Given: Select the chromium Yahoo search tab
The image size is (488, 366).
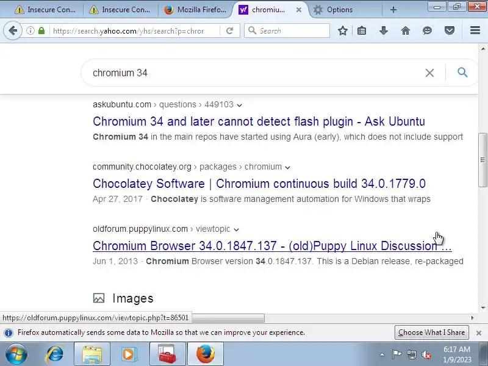Looking at the screenshot, I should pos(268,10).
